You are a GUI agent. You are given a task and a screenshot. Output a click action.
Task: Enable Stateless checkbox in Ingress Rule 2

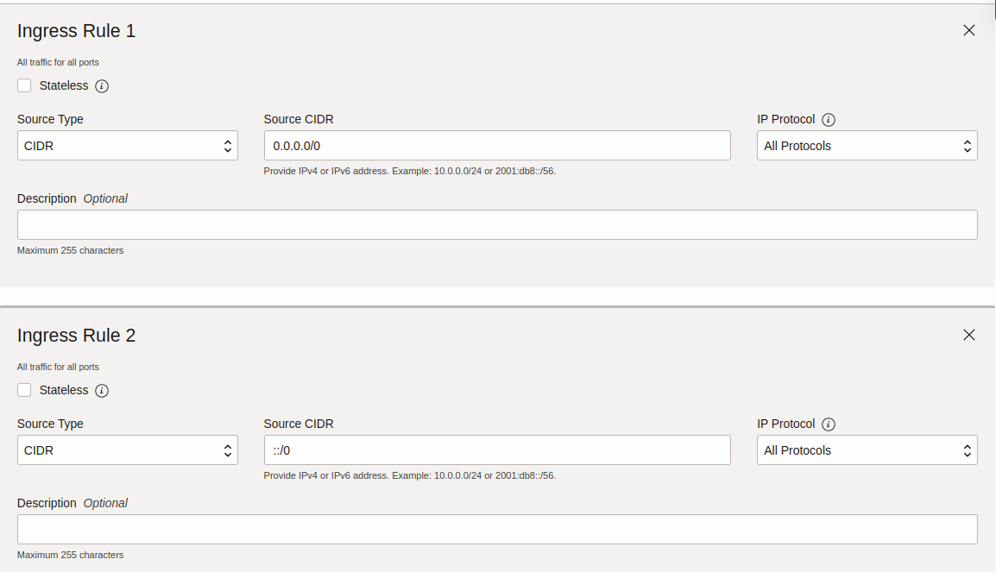[x=24, y=390]
